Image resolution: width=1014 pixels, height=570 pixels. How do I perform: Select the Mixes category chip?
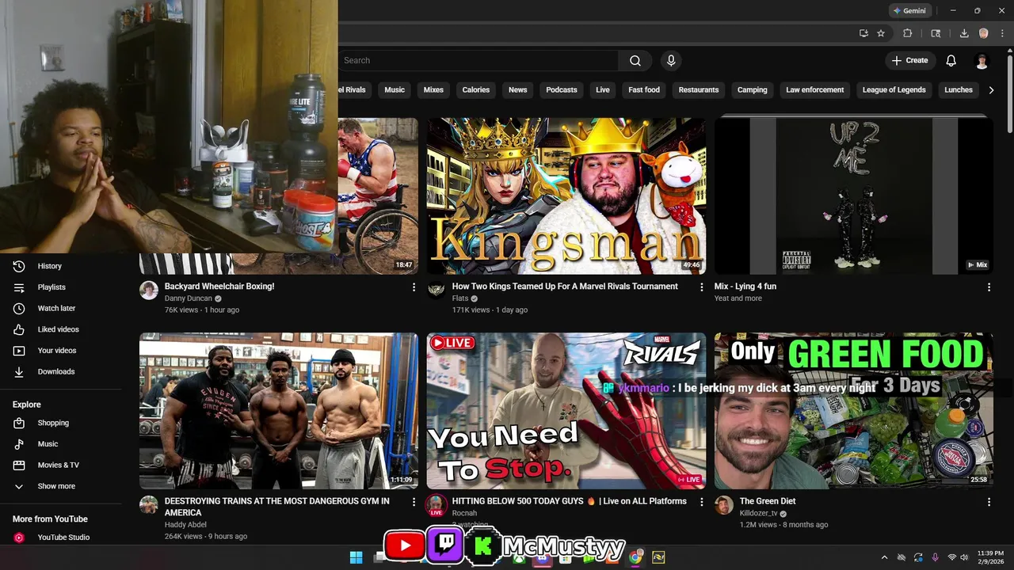coord(433,90)
